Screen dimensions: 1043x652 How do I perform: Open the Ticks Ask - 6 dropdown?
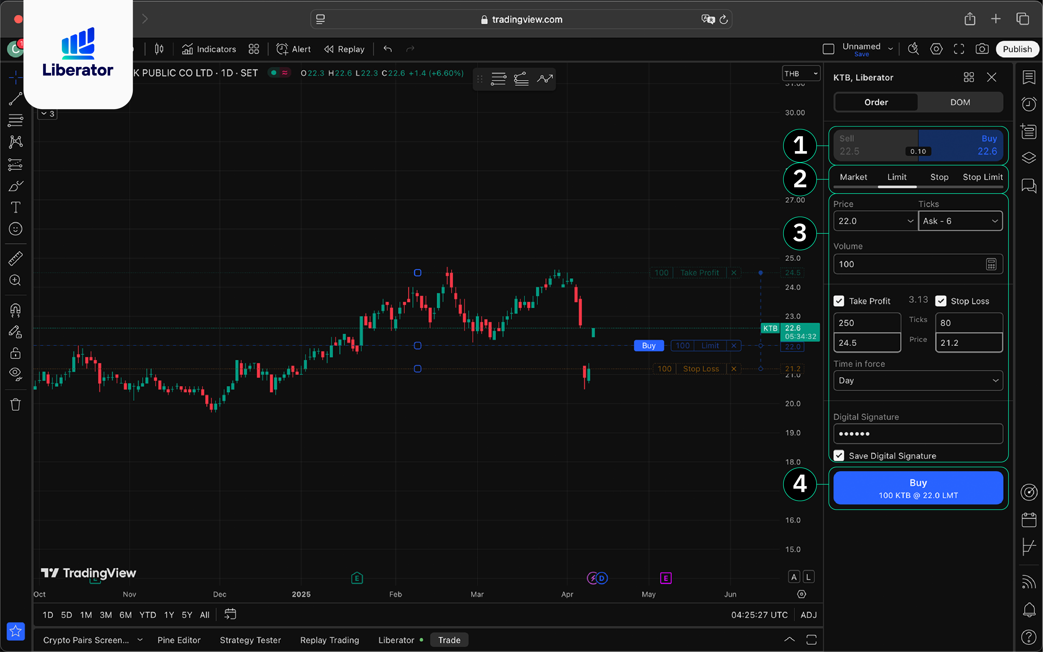960,221
